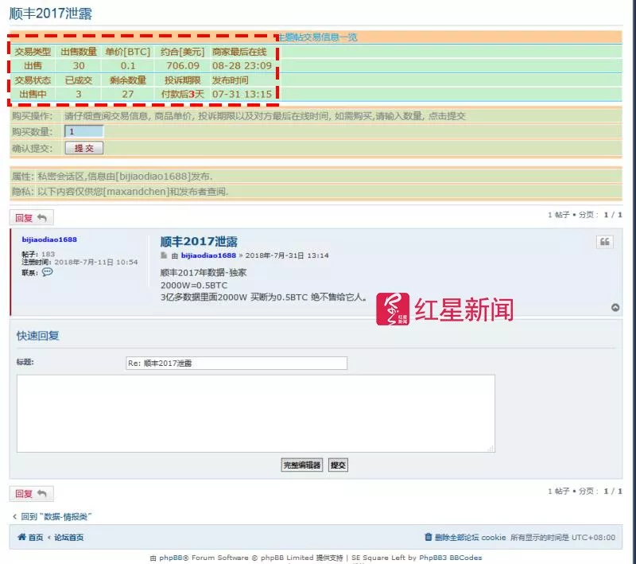Open bijiaodiao1688's contact speech-bubble icon

click(x=48, y=271)
